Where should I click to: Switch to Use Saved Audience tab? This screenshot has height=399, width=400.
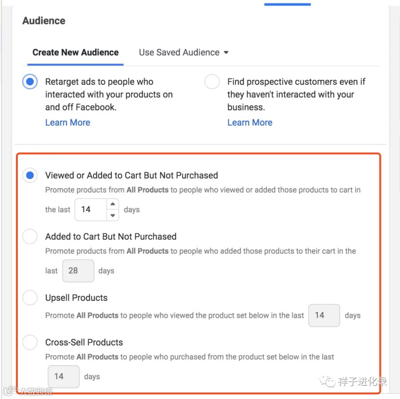click(184, 52)
